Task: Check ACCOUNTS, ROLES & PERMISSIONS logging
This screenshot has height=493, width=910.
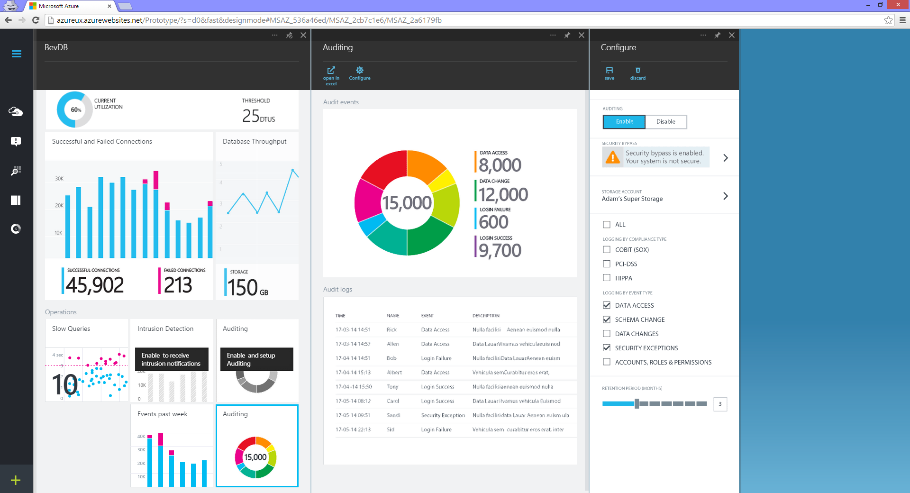Action: pyautogui.click(x=607, y=362)
